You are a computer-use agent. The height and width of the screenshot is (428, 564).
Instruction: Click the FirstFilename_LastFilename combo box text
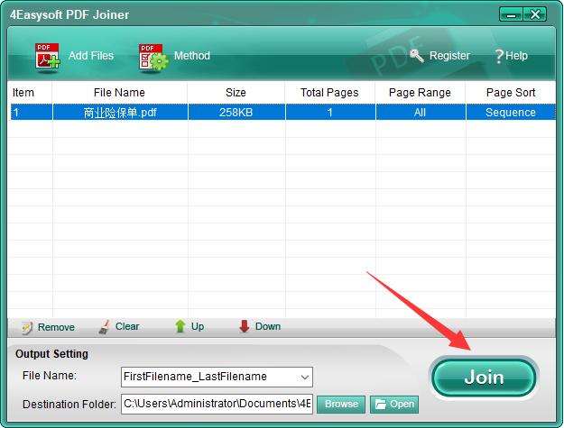tap(195, 377)
